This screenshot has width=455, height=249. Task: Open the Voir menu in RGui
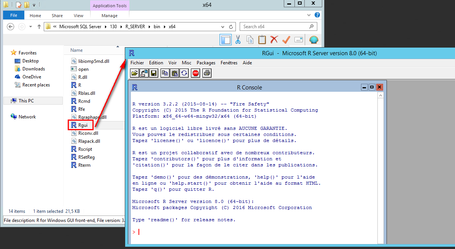point(172,63)
